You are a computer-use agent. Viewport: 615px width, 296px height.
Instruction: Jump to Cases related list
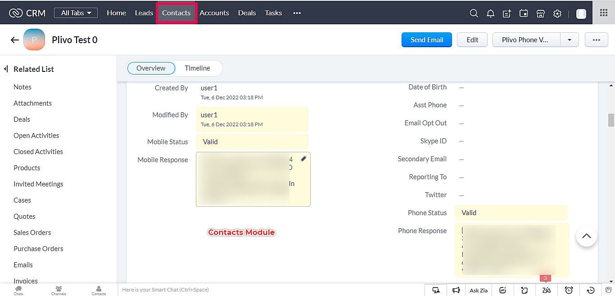coord(22,200)
